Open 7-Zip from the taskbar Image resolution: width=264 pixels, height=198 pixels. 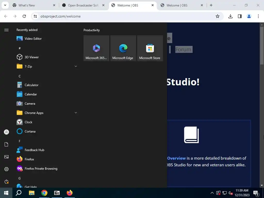[57, 193]
